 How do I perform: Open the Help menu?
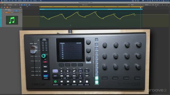point(41,1)
